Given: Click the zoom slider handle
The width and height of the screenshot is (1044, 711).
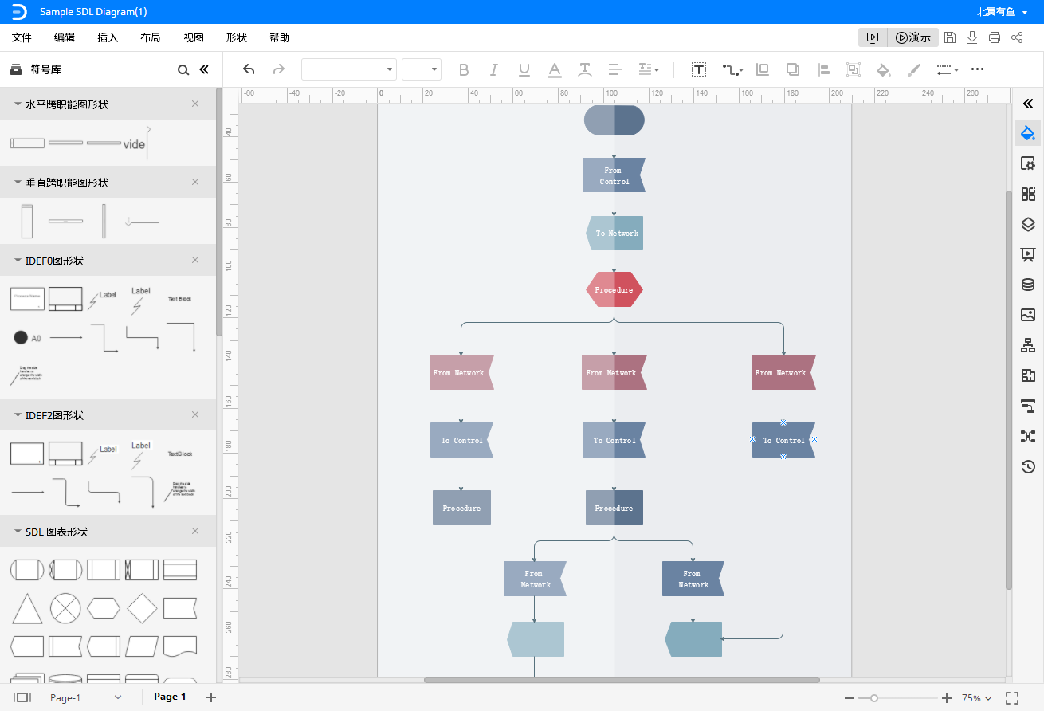Looking at the screenshot, I should pos(874,698).
